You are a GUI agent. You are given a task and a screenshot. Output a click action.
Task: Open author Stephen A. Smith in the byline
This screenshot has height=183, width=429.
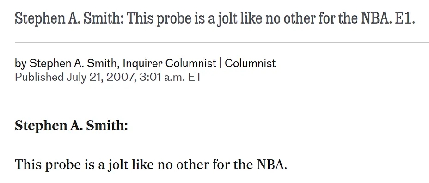coord(73,63)
